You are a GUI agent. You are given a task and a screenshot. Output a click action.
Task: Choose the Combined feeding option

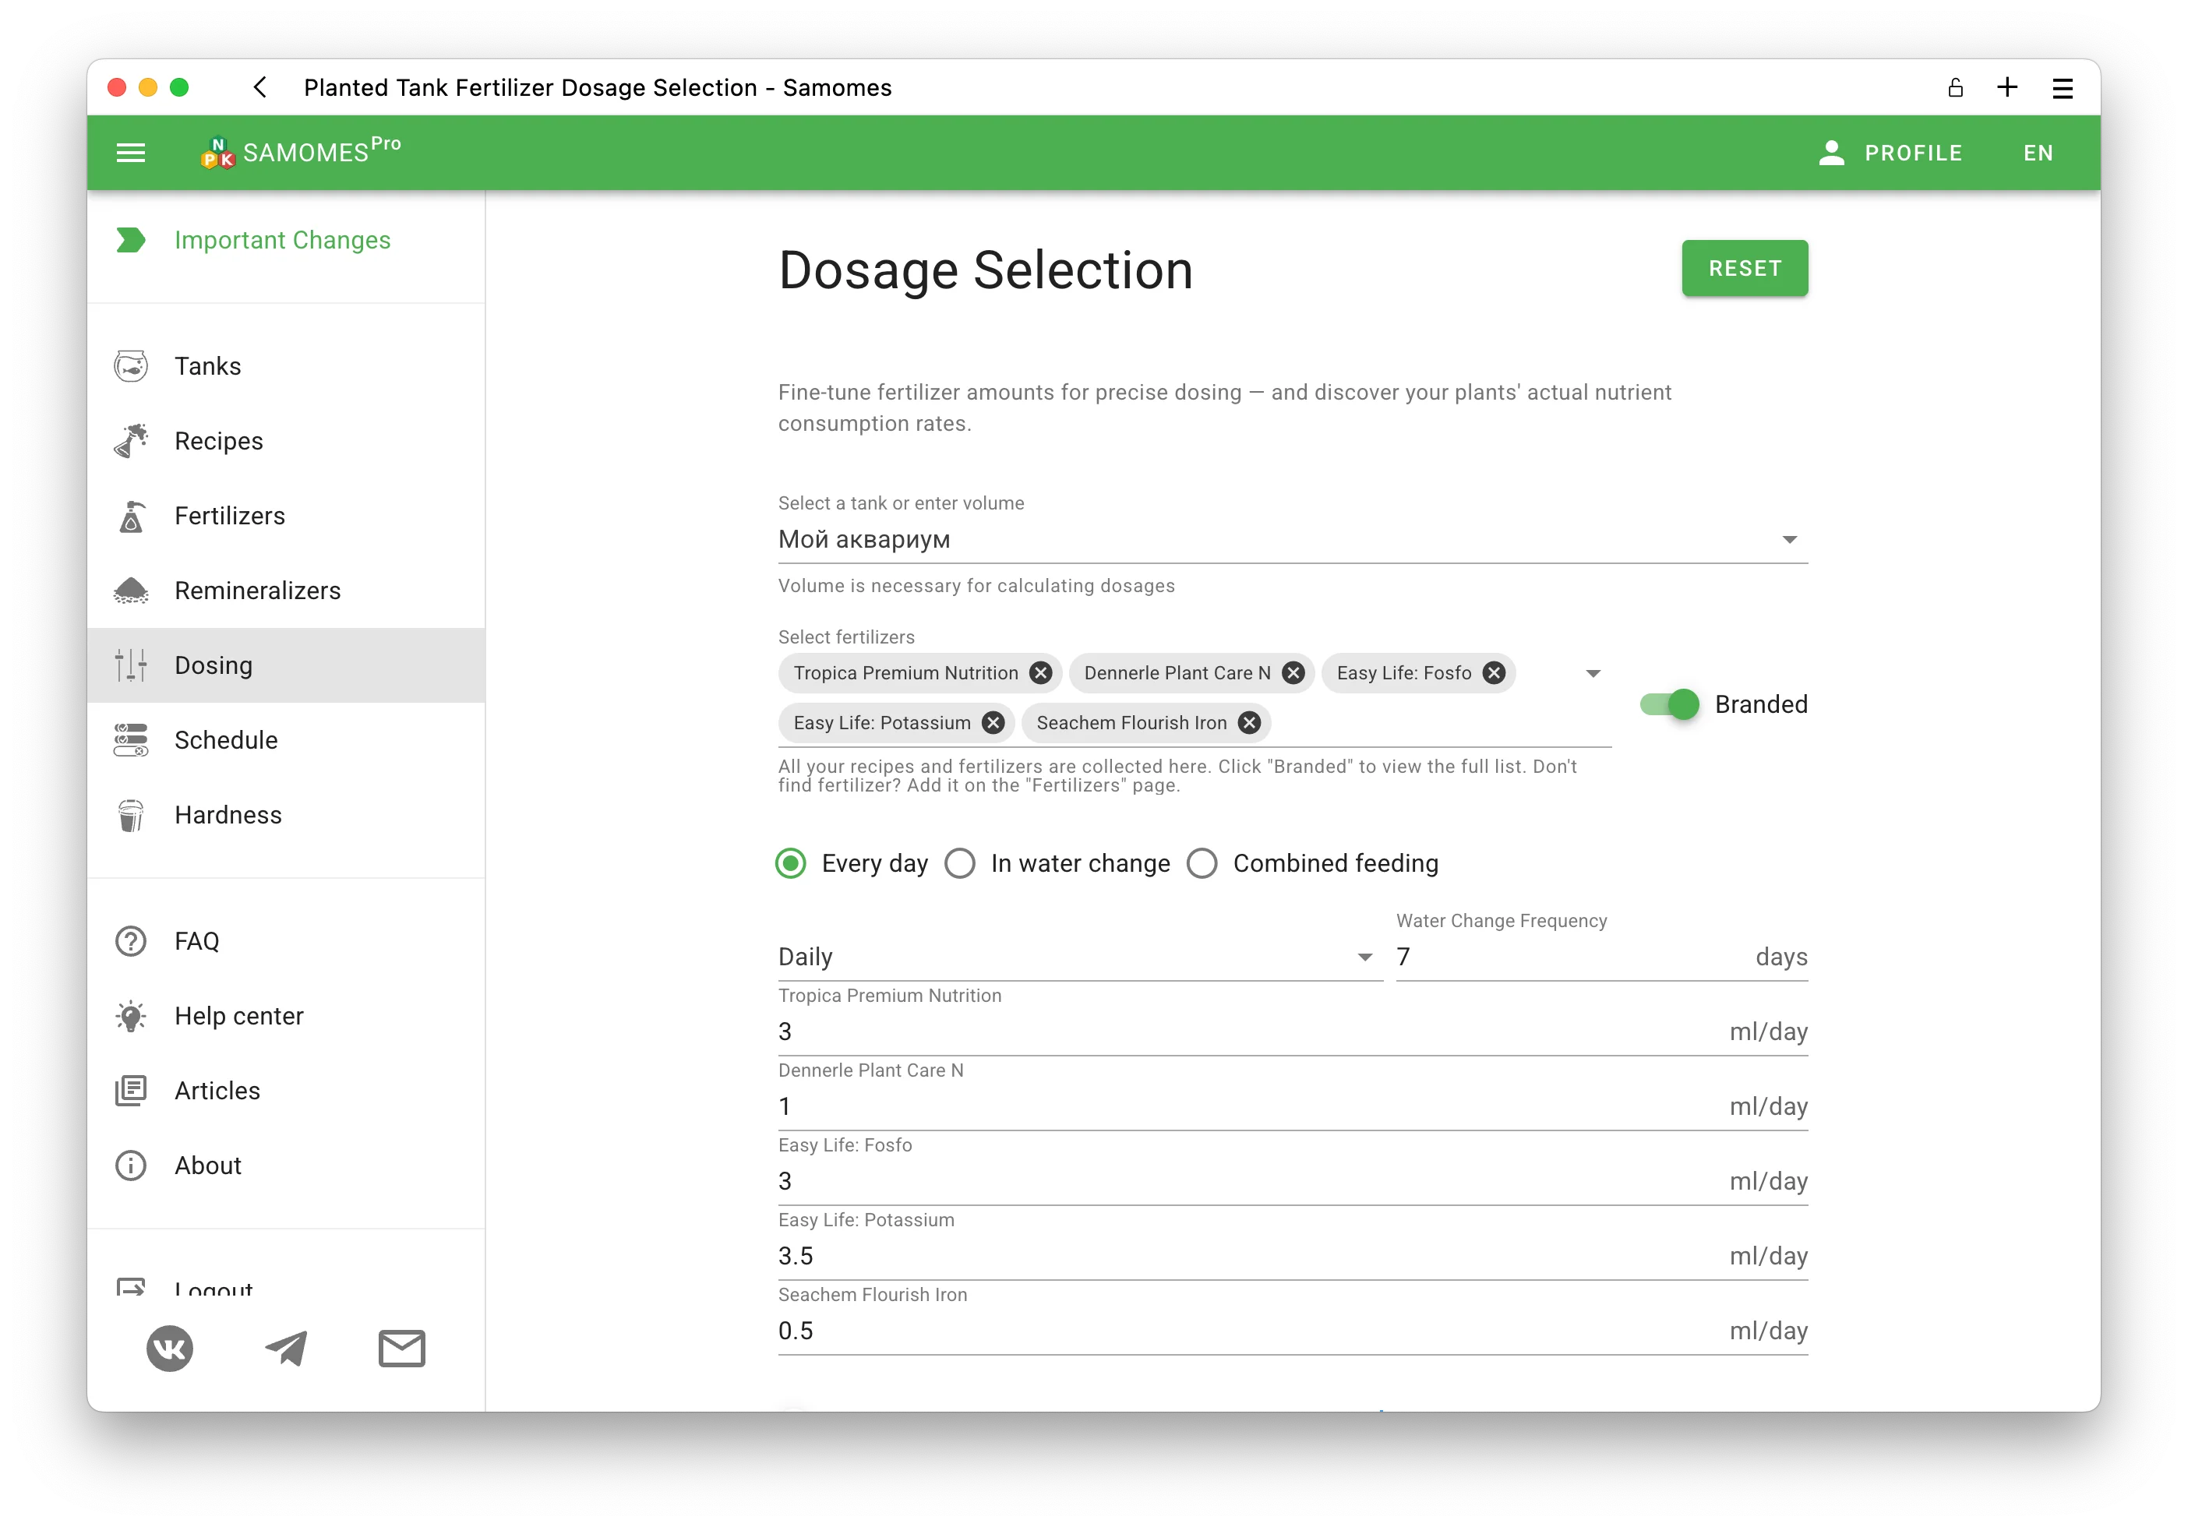click(1202, 863)
